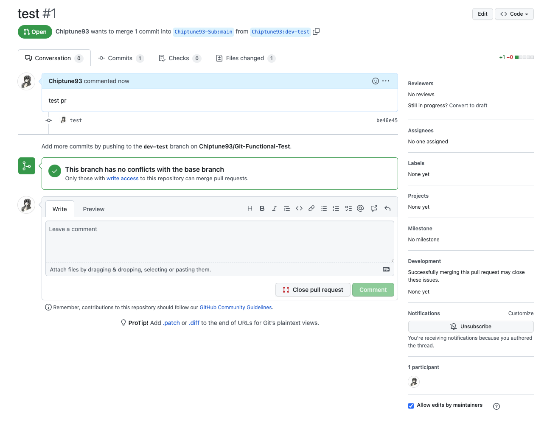Click the info icon beside contribution reminder
The width and height of the screenshot is (547, 428).
pos(48,307)
